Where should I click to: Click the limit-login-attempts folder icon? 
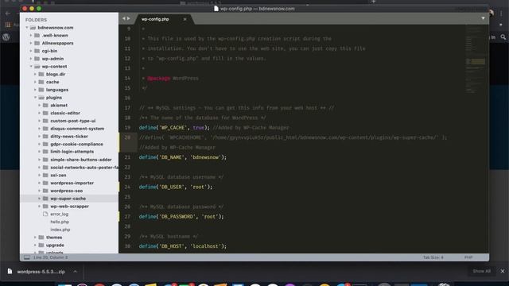click(x=45, y=152)
